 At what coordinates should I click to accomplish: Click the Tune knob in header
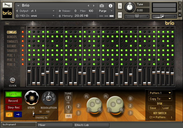pyautogui.click(x=130, y=7)
